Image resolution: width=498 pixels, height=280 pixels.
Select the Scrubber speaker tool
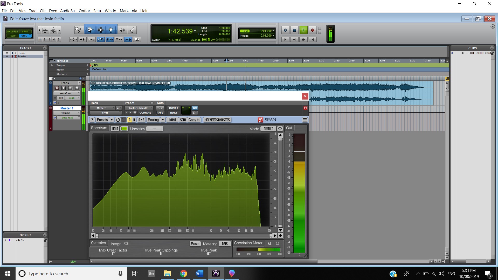122,30
